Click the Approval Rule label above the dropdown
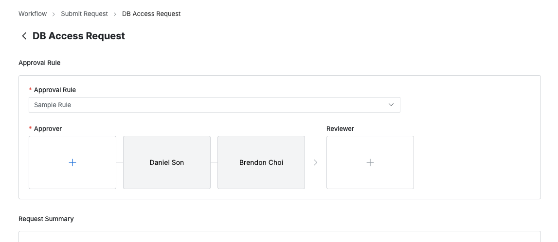558x242 pixels. tap(55, 90)
